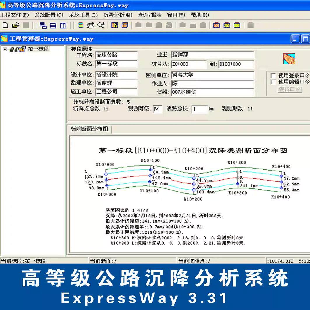Click the gray toolbar icon with diagonal line
Screen dimensions: 310x310
point(169,25)
